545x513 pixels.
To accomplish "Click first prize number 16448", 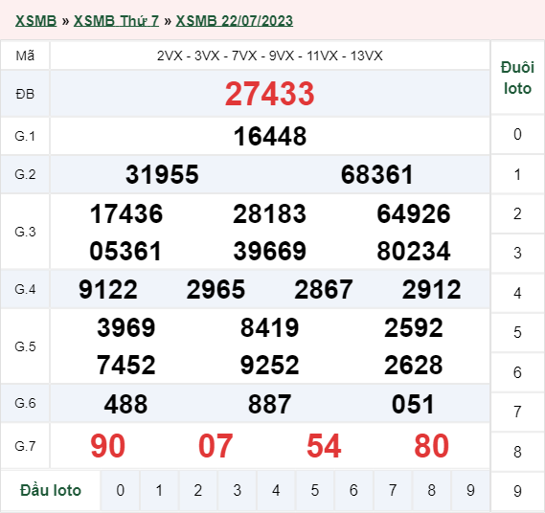I will [270, 136].
